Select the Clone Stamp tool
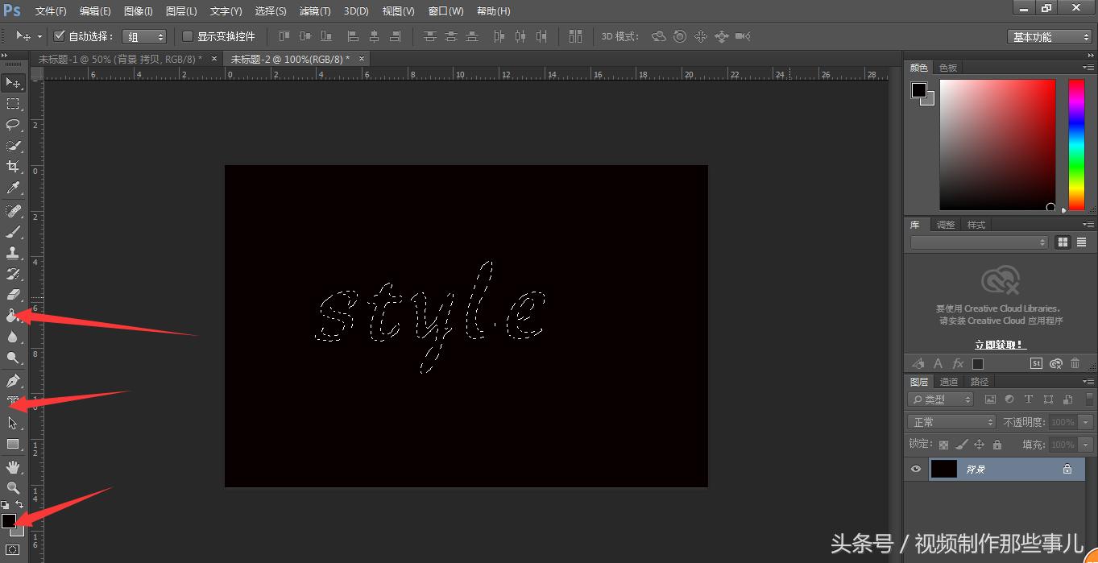Image resolution: width=1098 pixels, height=563 pixels. (12, 251)
